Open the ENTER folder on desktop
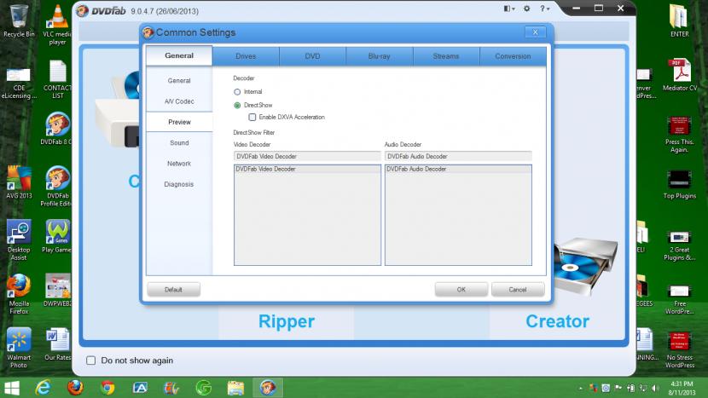Image resolution: width=708 pixels, height=398 pixels. tap(679, 20)
